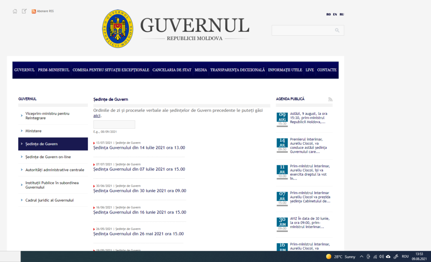The image size is (431, 262).
Task: Open the 'aici' link for previous sessions
Action: tap(97, 116)
